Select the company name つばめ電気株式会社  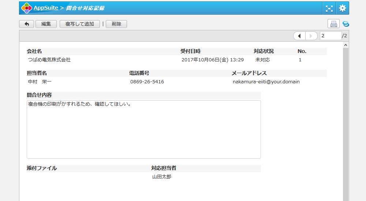click(49, 60)
